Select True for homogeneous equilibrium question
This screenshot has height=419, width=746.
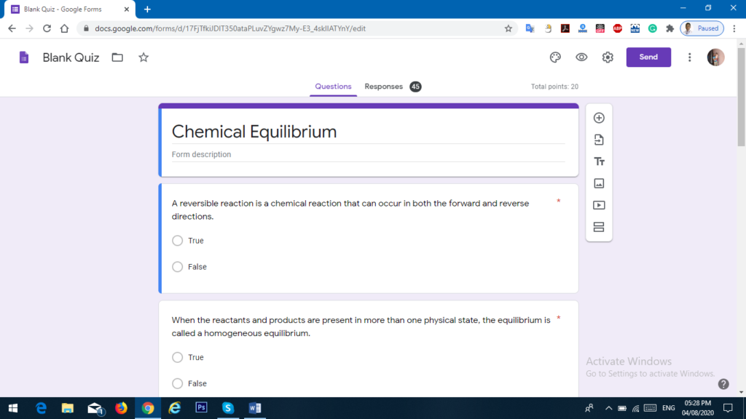click(x=178, y=357)
